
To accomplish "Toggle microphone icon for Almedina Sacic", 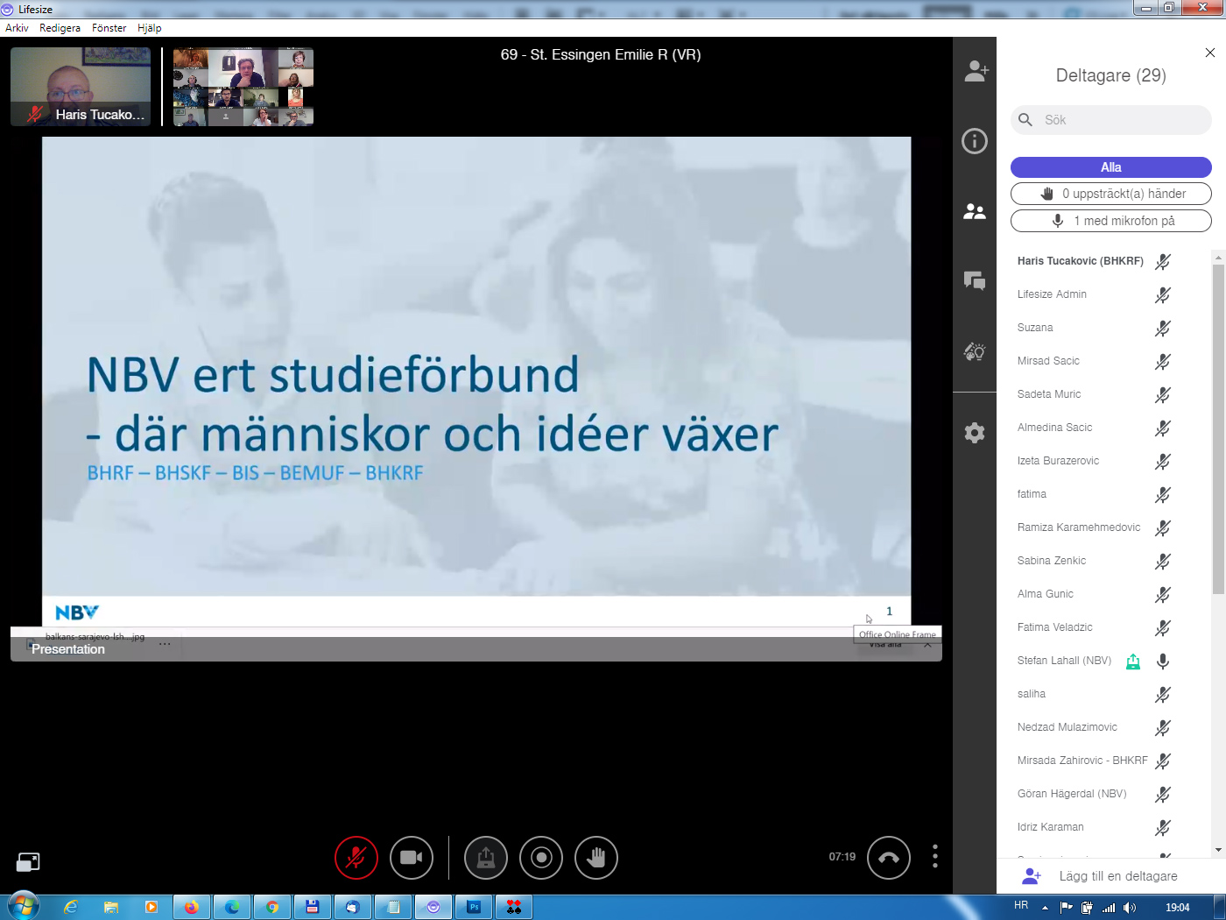I will tap(1163, 428).
